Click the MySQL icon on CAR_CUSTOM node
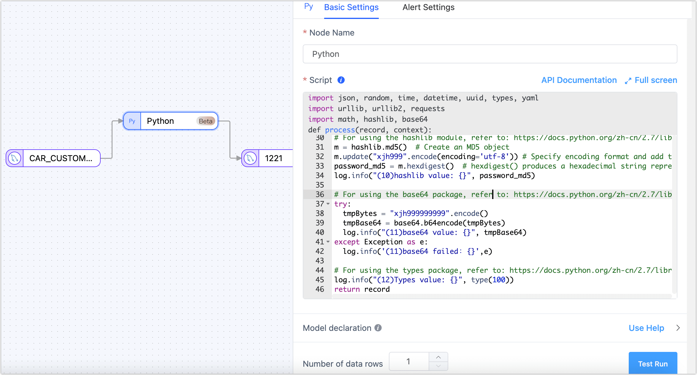Image resolution: width=697 pixels, height=375 pixels. click(x=14, y=158)
